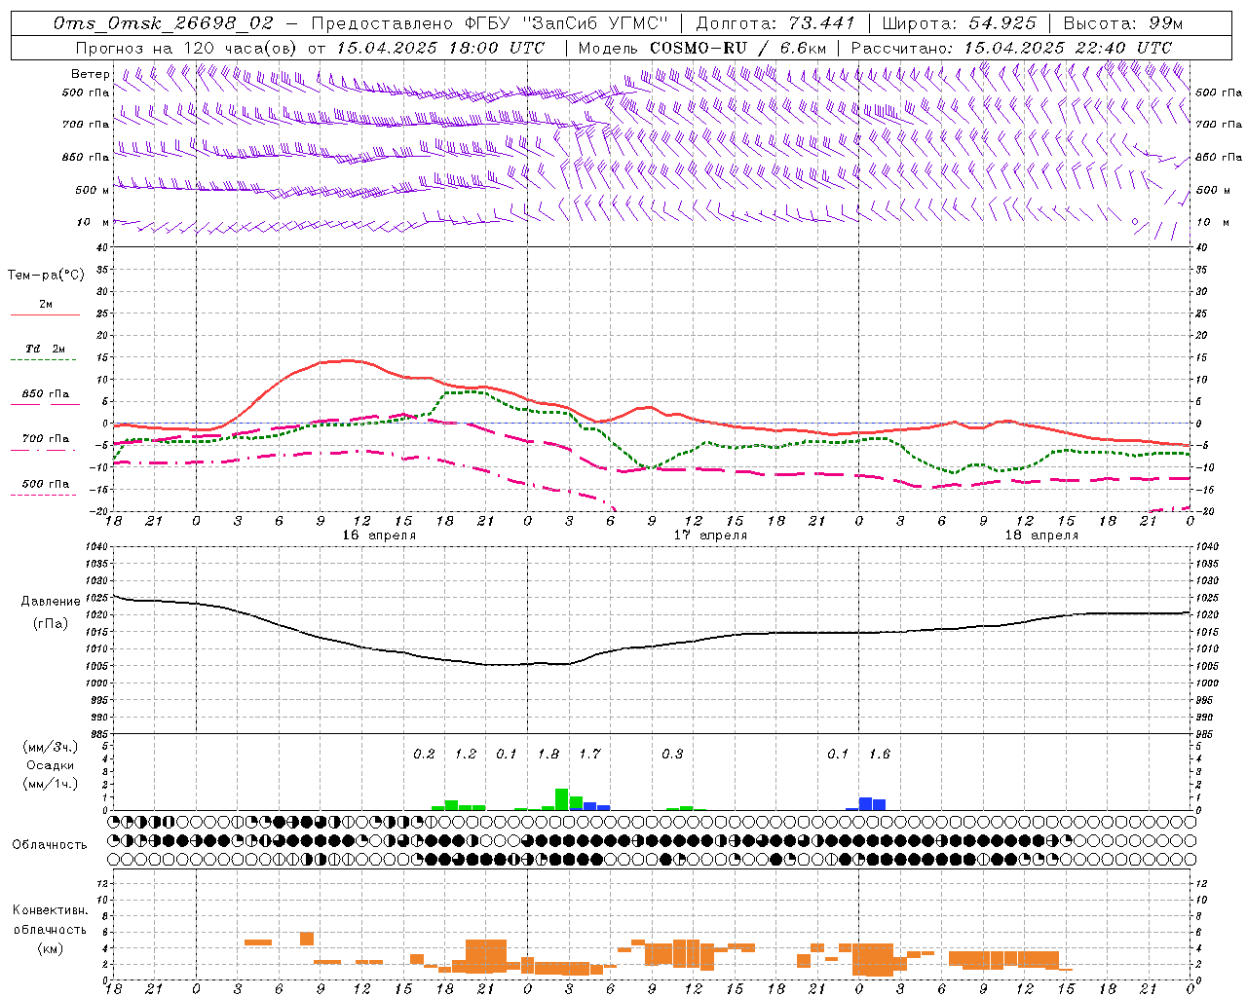The width and height of the screenshot is (1247, 997).
Task: Click the (мм/1ч.) precipitation unit label
Action: [51, 783]
